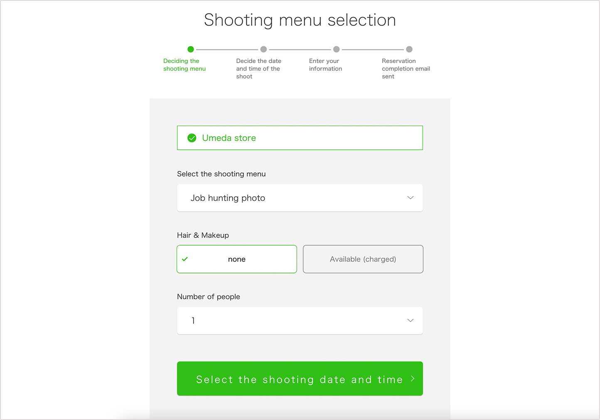The image size is (600, 420).
Task: Toggle the none option for Hair & Makeup
Action: coord(236,259)
